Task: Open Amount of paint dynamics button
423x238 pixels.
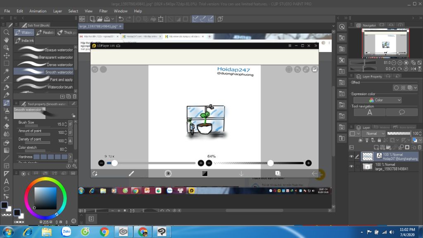Action: pyautogui.click(x=70, y=133)
